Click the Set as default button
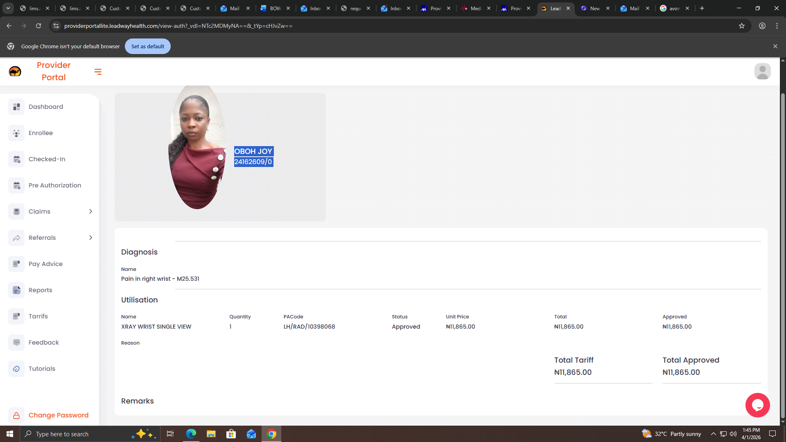Viewport: 786px width, 442px height. coord(147,46)
